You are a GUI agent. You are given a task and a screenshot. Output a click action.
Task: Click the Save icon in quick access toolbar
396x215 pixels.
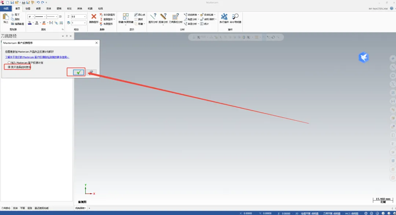coord(12,3)
